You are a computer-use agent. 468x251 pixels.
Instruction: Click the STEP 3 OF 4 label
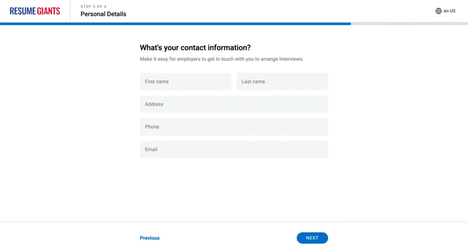coord(94,7)
